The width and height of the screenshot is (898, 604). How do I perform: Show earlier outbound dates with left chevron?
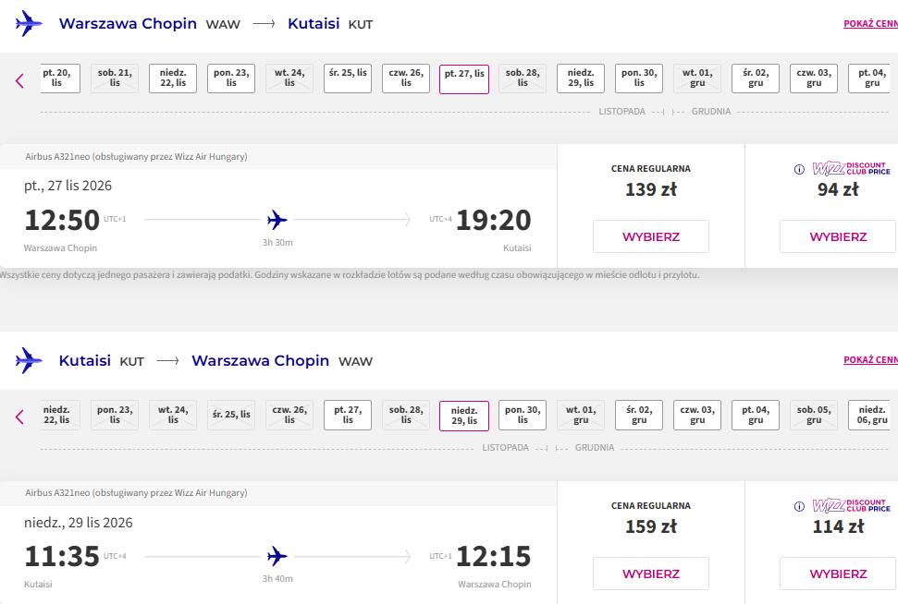(19, 80)
